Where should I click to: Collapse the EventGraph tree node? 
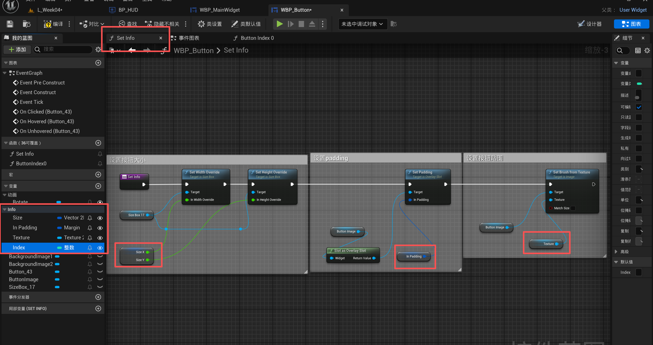coord(5,73)
